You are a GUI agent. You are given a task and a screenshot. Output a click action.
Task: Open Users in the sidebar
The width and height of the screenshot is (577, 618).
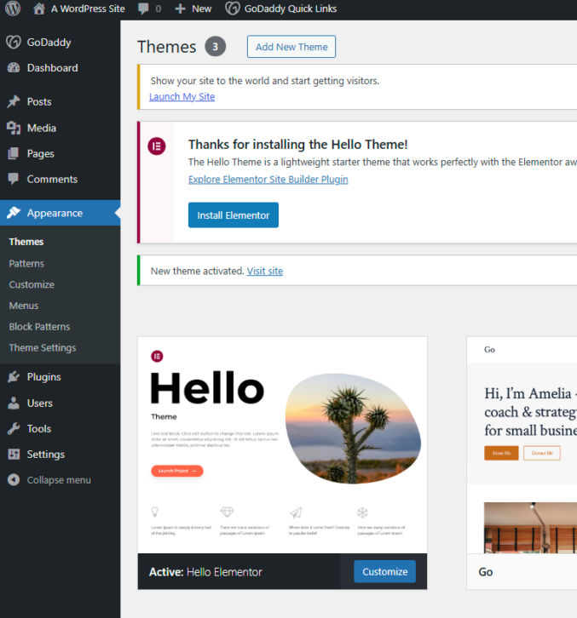[40, 403]
